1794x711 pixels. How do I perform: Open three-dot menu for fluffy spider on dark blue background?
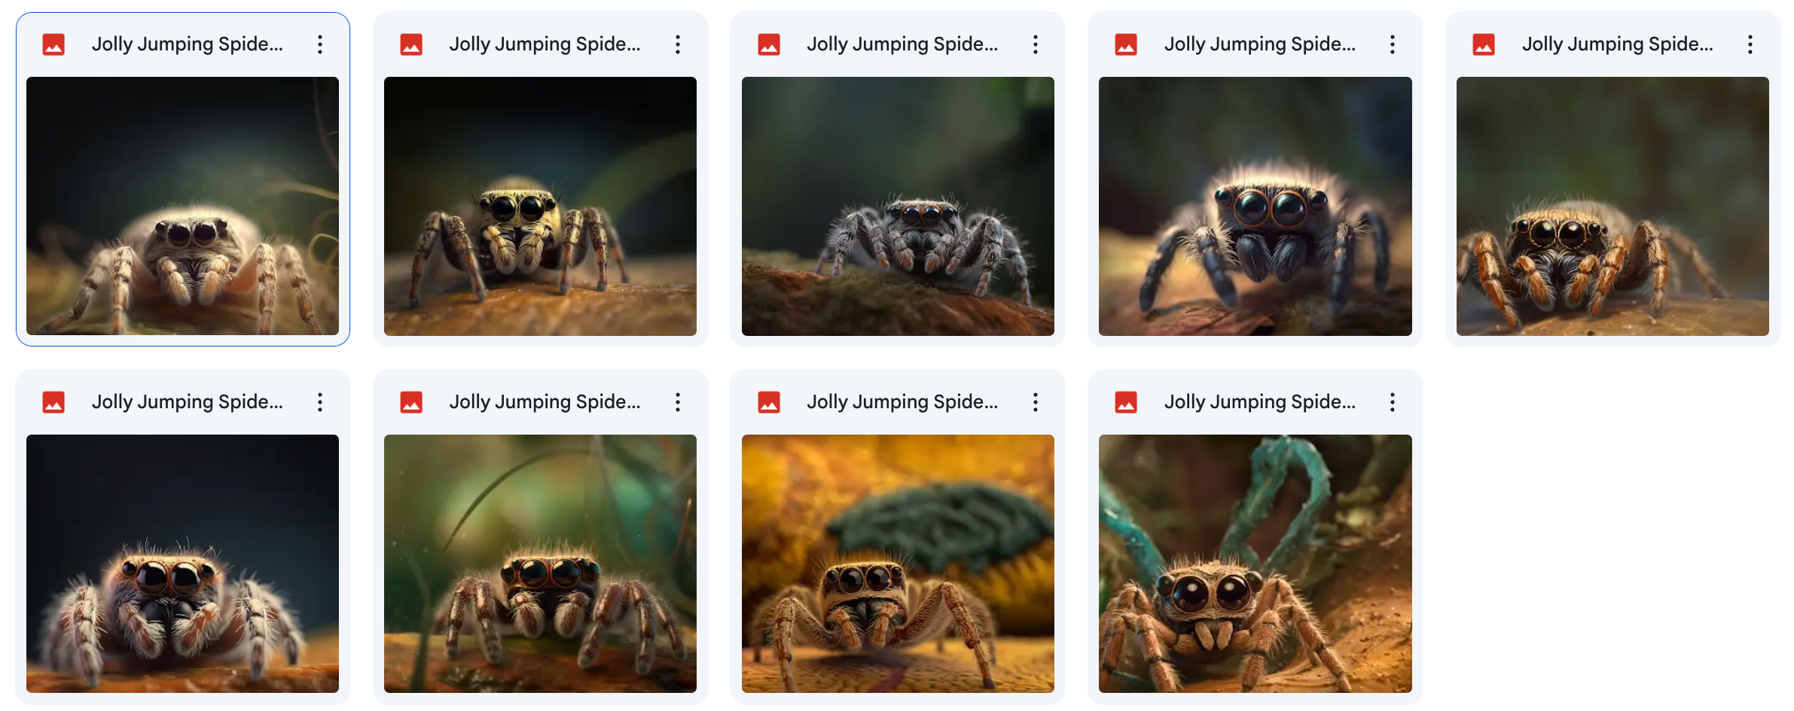[320, 402]
